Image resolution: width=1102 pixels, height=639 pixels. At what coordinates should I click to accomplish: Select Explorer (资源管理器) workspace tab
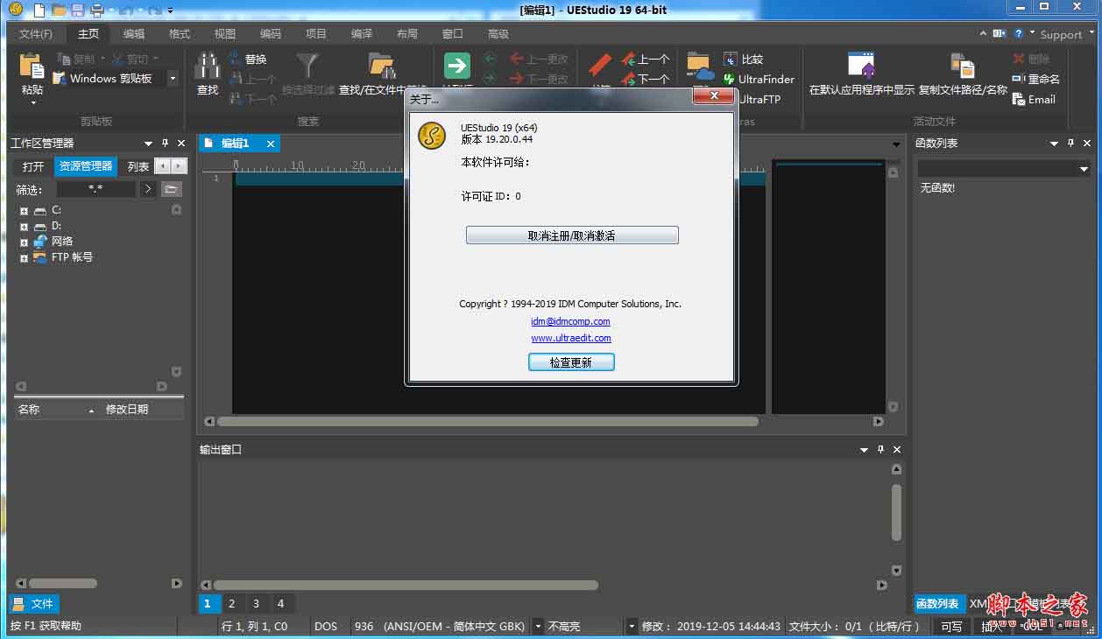tap(86, 166)
